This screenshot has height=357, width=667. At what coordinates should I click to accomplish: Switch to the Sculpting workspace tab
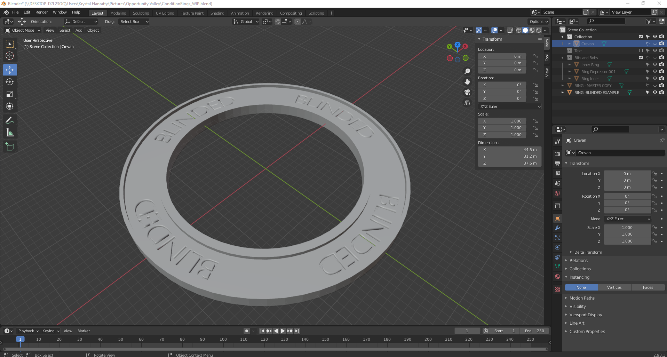click(x=141, y=13)
